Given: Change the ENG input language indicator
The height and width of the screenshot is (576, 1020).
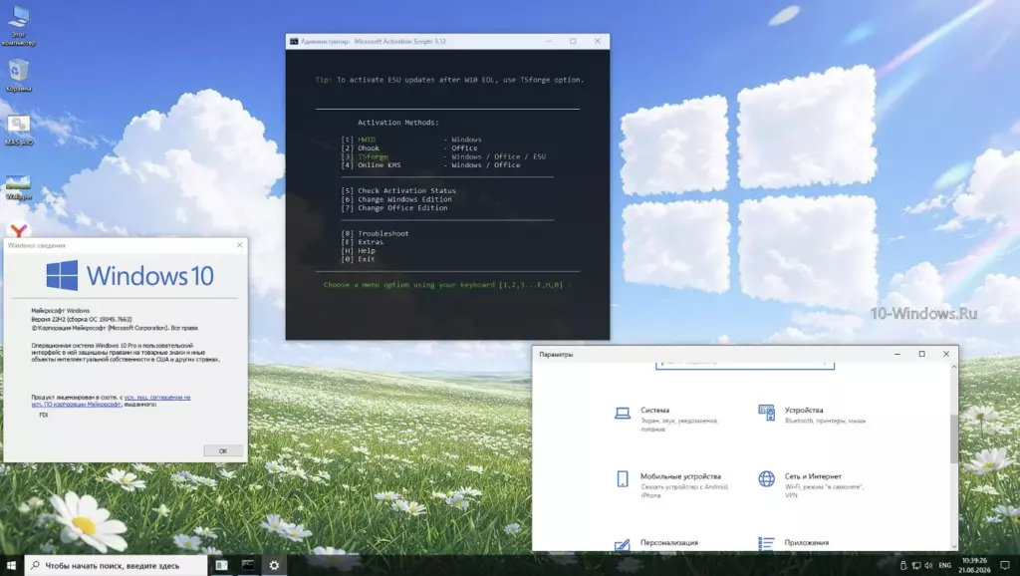Looking at the screenshot, I should click(x=944, y=565).
